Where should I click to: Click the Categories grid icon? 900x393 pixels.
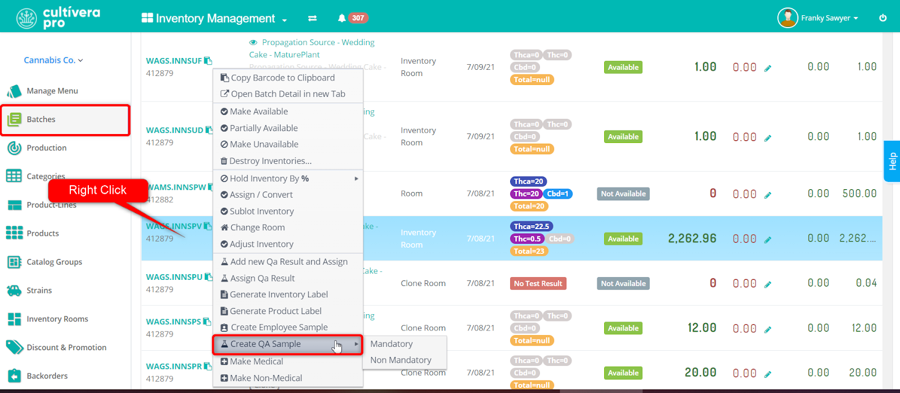tap(14, 176)
